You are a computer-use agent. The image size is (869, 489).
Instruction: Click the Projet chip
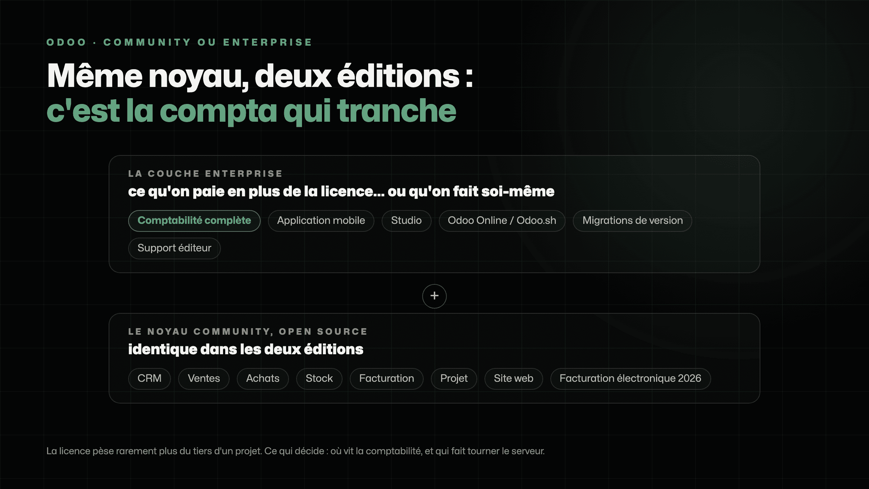[454, 379]
